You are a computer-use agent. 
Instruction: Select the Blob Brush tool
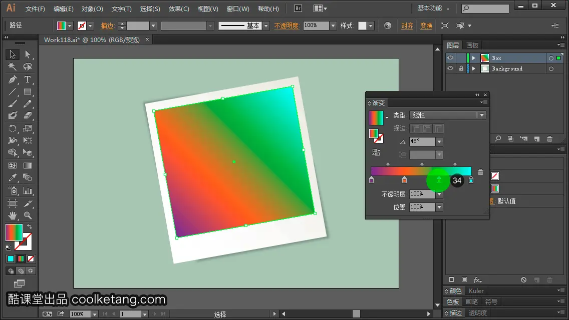coord(13,116)
